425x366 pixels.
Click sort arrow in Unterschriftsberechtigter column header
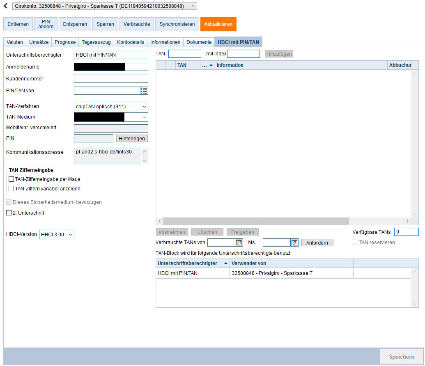pyautogui.click(x=225, y=263)
